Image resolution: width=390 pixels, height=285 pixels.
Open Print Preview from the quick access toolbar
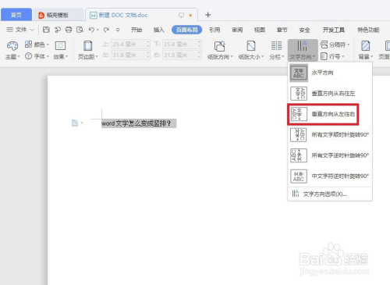(80, 30)
